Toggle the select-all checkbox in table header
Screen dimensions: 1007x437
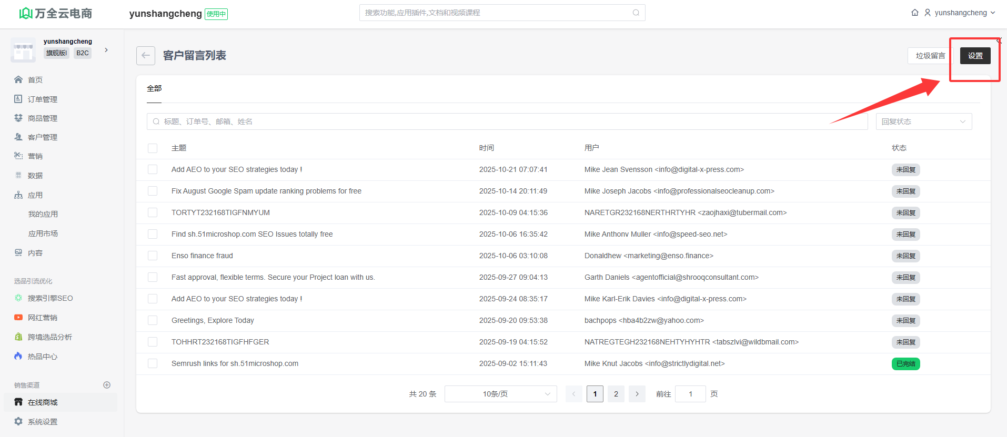click(153, 148)
